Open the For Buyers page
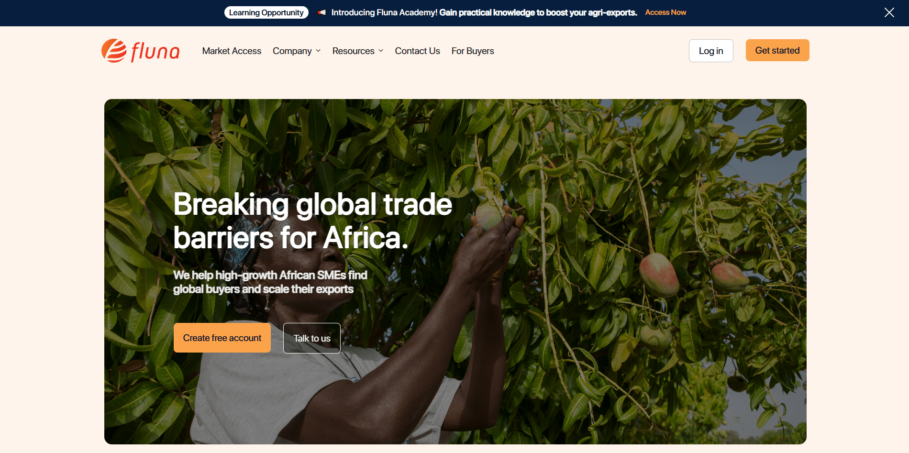Viewport: 909px width, 453px height. click(473, 51)
